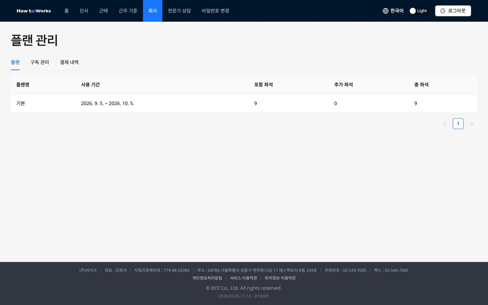The height and width of the screenshot is (305, 488).
Task: Open the 인사 menu
Action: [x=84, y=11]
